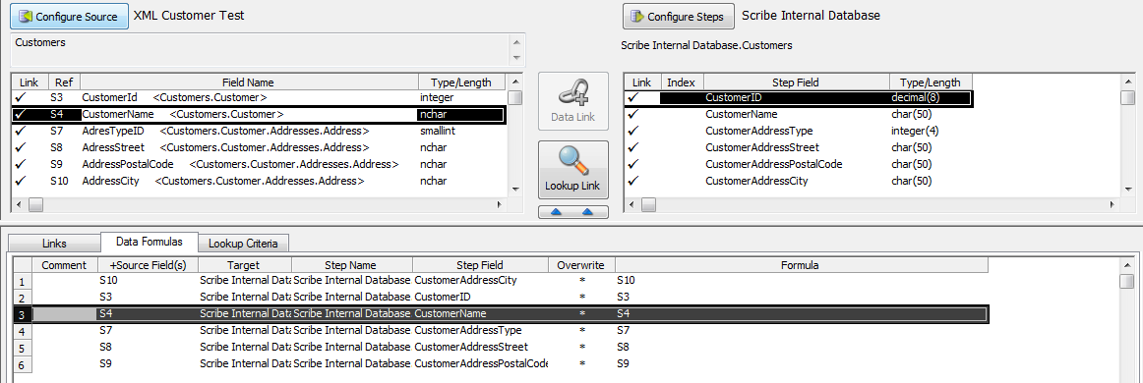Toggle link checkmark for source row S7
This screenshot has width=1143, height=383.
[x=21, y=131]
